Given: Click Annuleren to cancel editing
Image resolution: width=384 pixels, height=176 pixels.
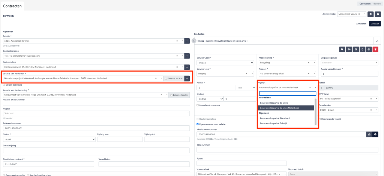Looking at the screenshot, I should click(361, 24).
